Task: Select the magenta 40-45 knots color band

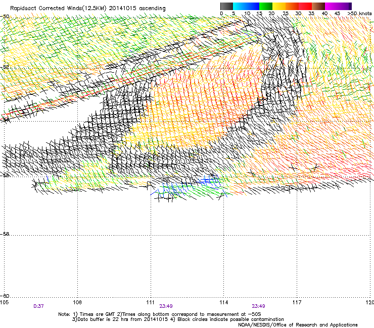Action: (332, 6)
